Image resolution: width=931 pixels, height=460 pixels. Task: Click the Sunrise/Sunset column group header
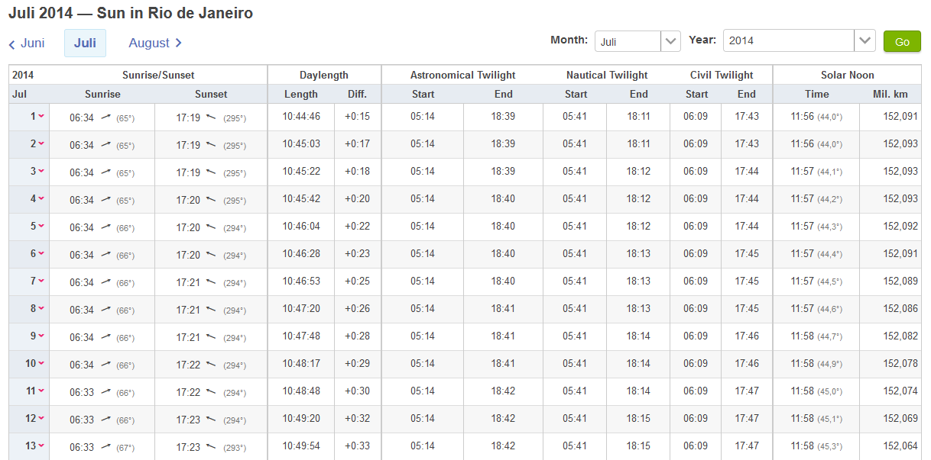click(158, 76)
